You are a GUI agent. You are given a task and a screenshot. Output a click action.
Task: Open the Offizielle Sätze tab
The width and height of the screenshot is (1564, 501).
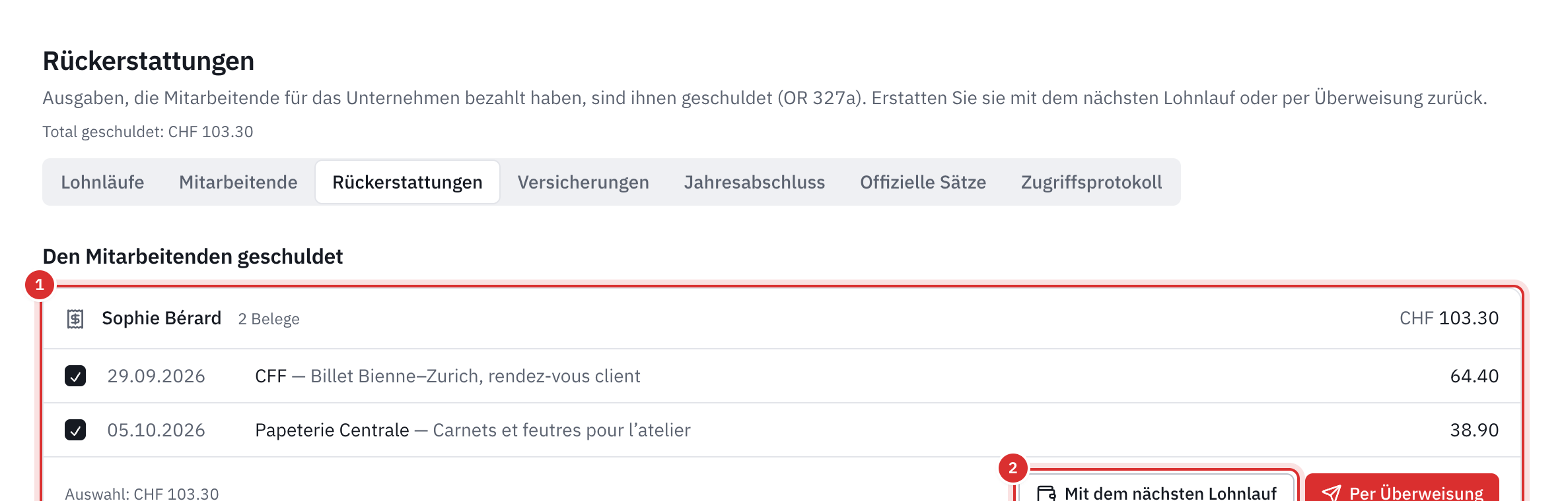[x=923, y=182]
